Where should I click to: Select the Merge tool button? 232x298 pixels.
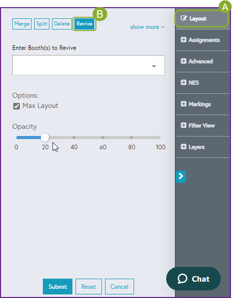[22, 24]
